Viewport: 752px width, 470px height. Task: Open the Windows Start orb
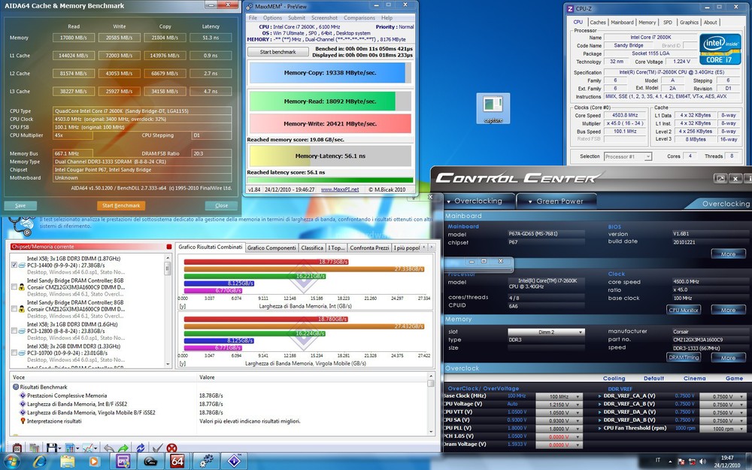pos(12,462)
